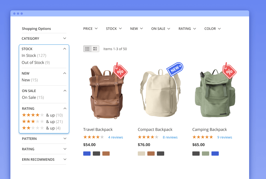
Task: Collapse the STOCK filter section
Action: (x=65, y=49)
